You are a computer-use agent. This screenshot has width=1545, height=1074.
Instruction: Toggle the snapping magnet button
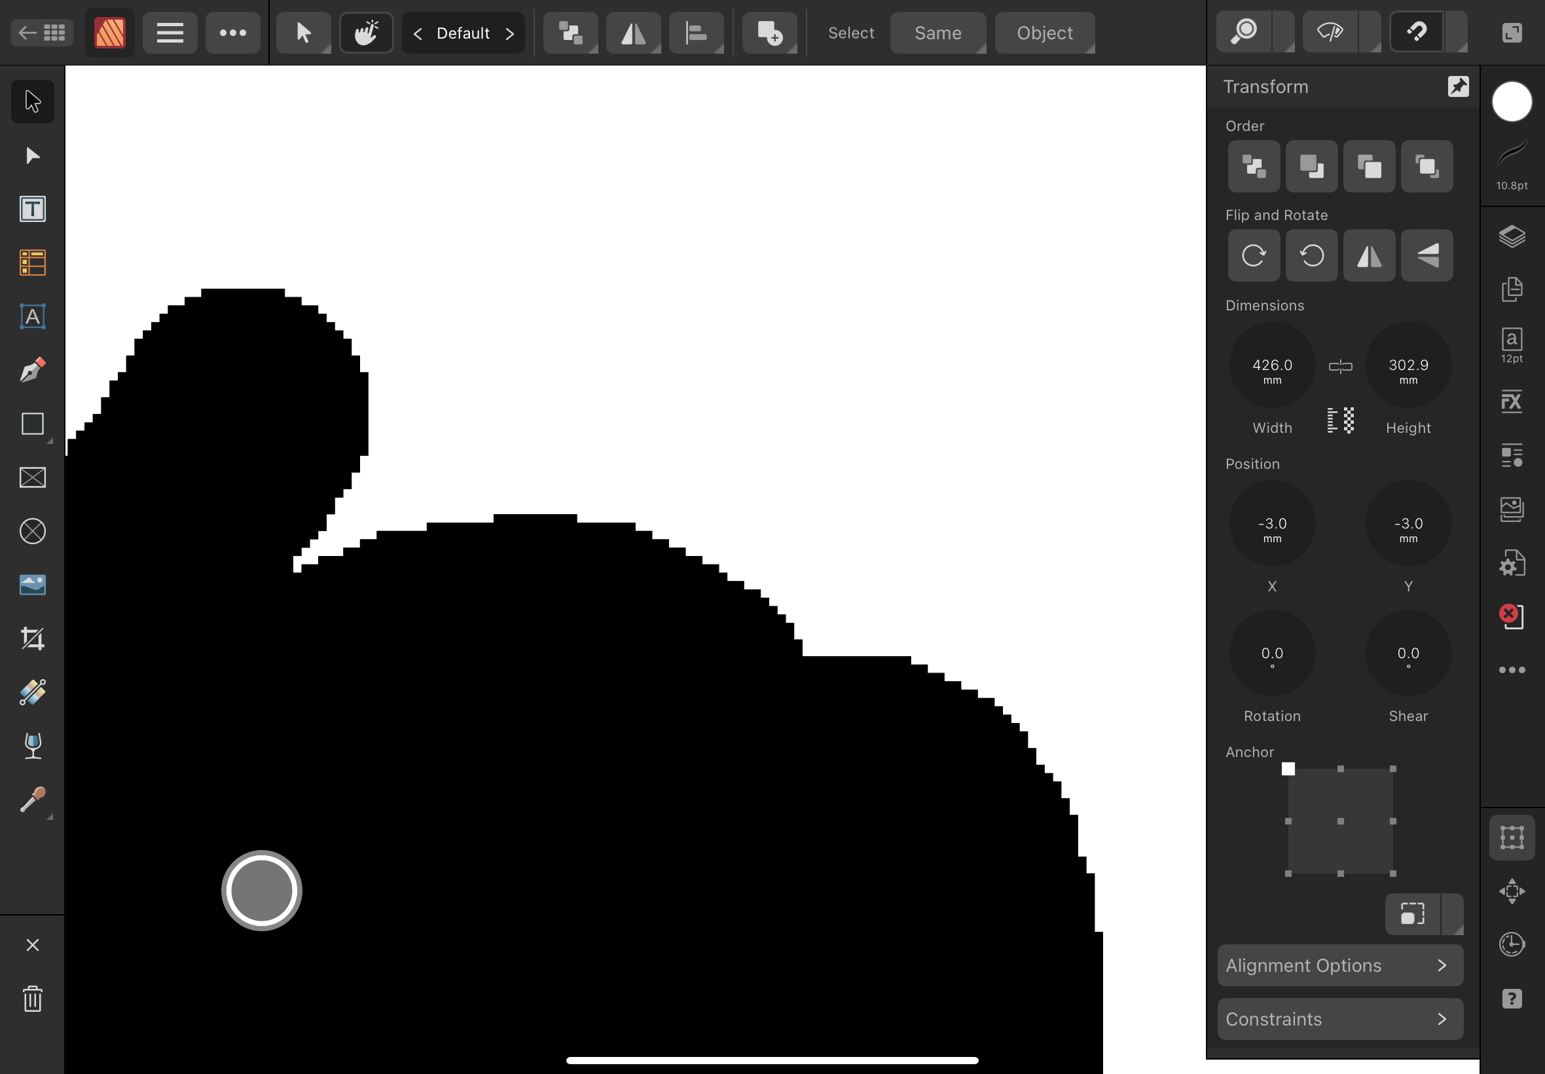click(1417, 31)
